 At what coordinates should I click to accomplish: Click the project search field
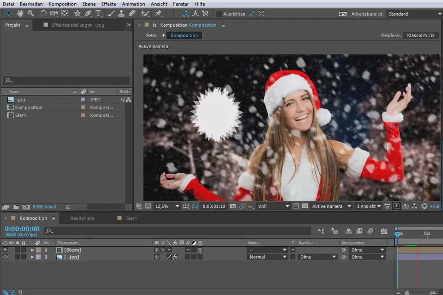pos(66,81)
